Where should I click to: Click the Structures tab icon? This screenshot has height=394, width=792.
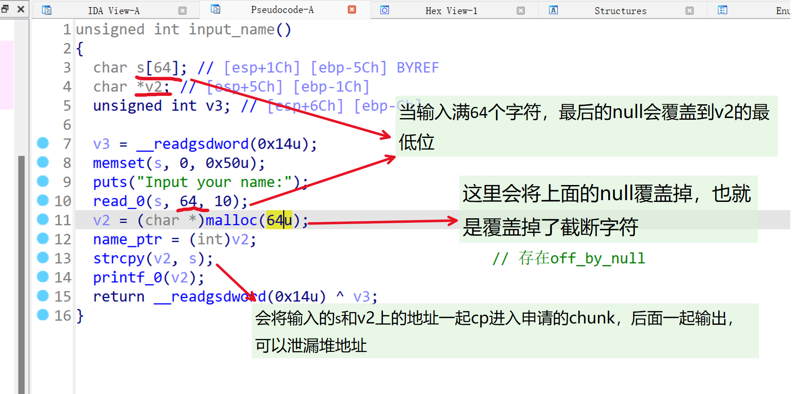point(553,10)
